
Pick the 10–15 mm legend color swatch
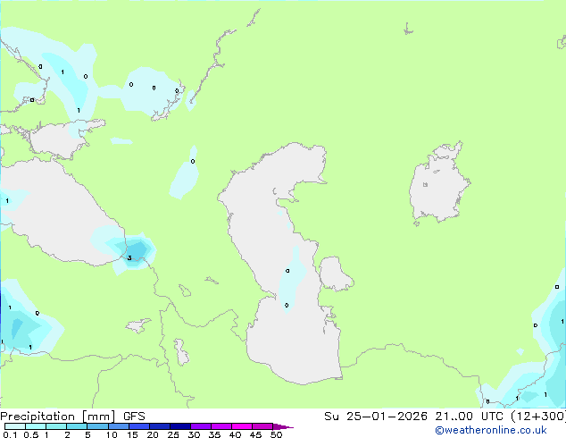(x=118, y=426)
